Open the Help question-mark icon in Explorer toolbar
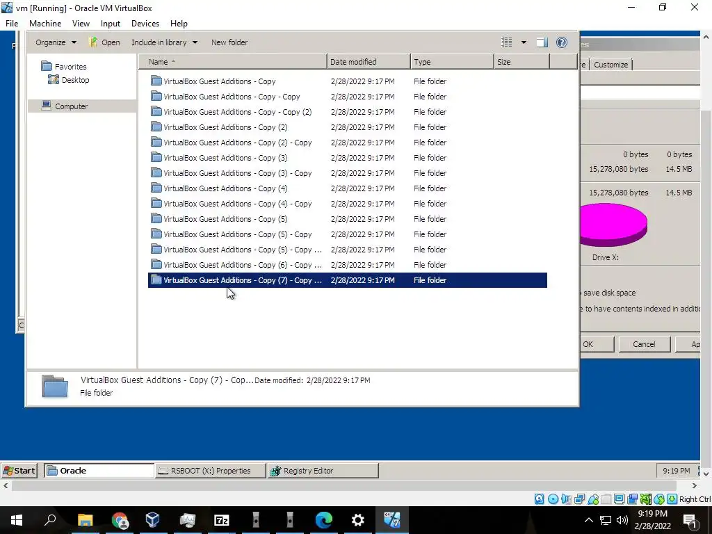This screenshot has height=534, width=712. tap(562, 42)
